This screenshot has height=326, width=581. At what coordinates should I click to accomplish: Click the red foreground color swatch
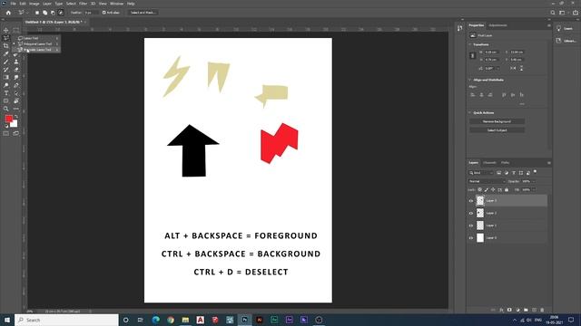click(x=8, y=119)
